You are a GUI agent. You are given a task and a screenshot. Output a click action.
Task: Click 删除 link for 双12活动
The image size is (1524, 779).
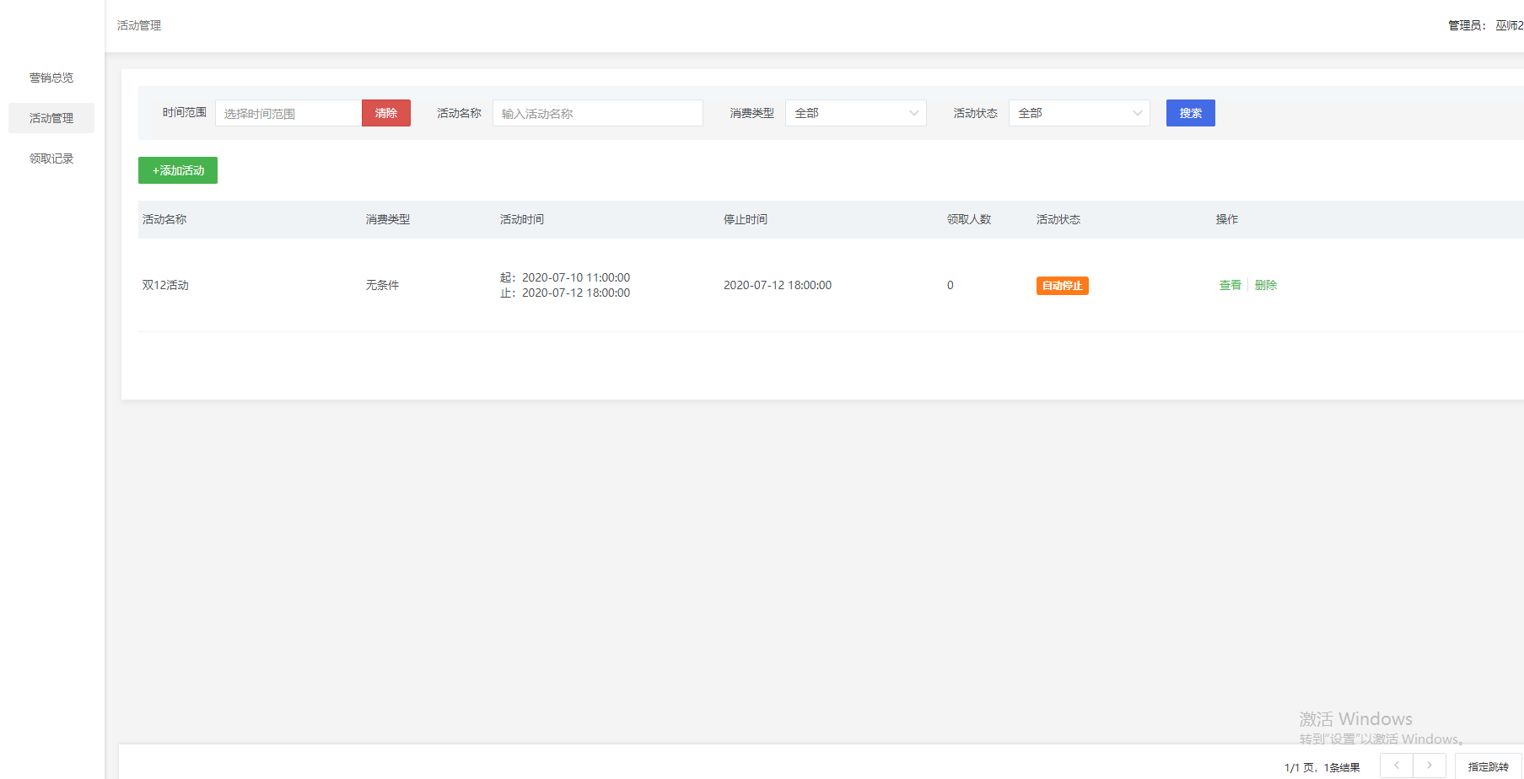(1265, 285)
